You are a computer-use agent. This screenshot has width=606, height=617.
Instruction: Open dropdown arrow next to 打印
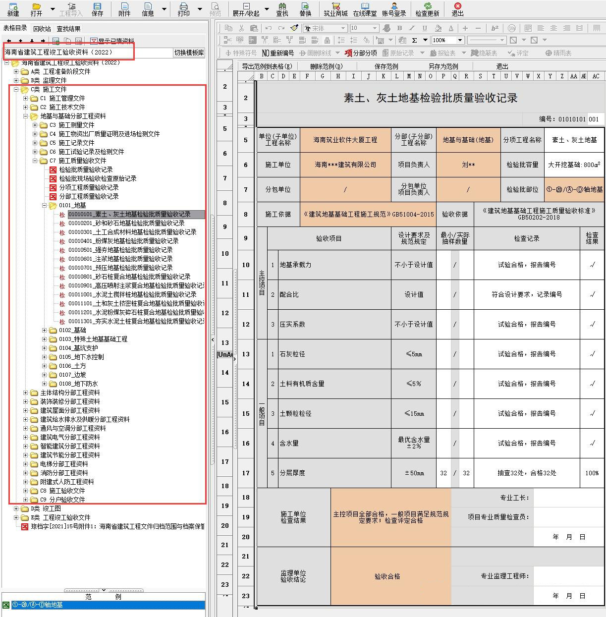pyautogui.click(x=200, y=9)
